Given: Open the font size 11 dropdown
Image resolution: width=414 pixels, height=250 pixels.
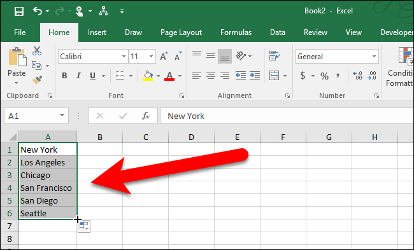Looking at the screenshot, I should (x=152, y=57).
